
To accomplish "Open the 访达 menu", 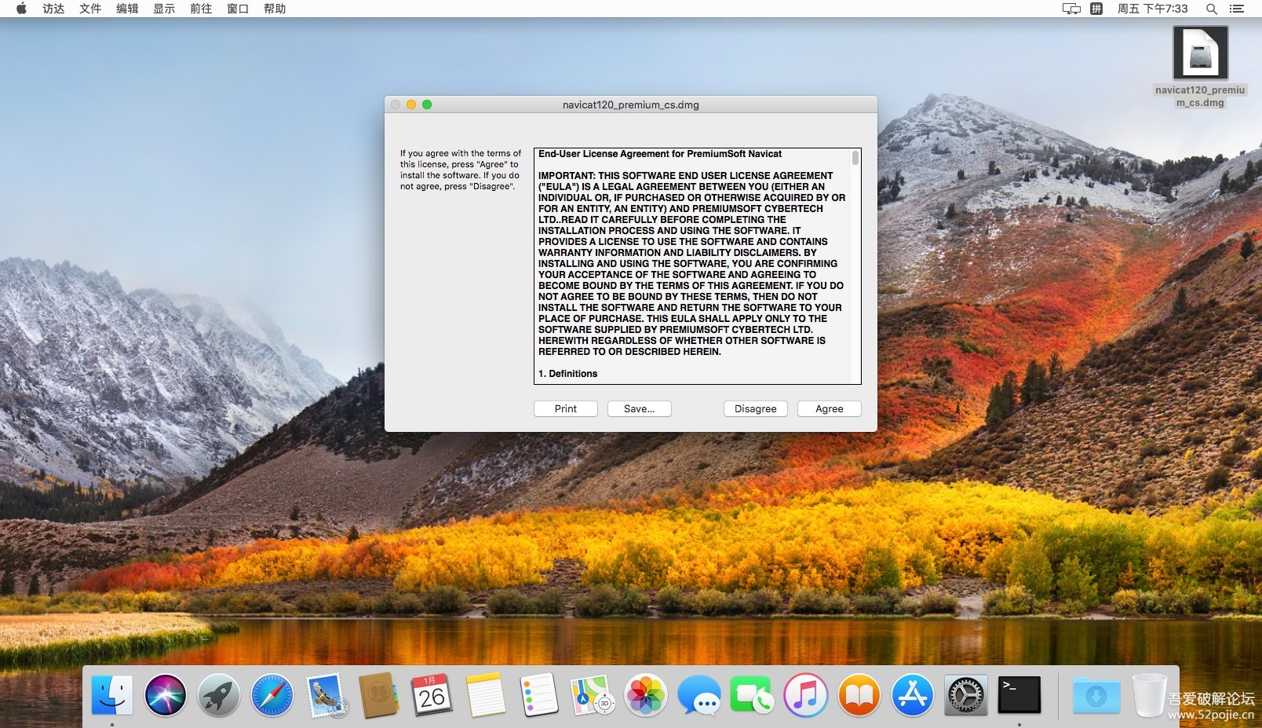I will pyautogui.click(x=53, y=9).
